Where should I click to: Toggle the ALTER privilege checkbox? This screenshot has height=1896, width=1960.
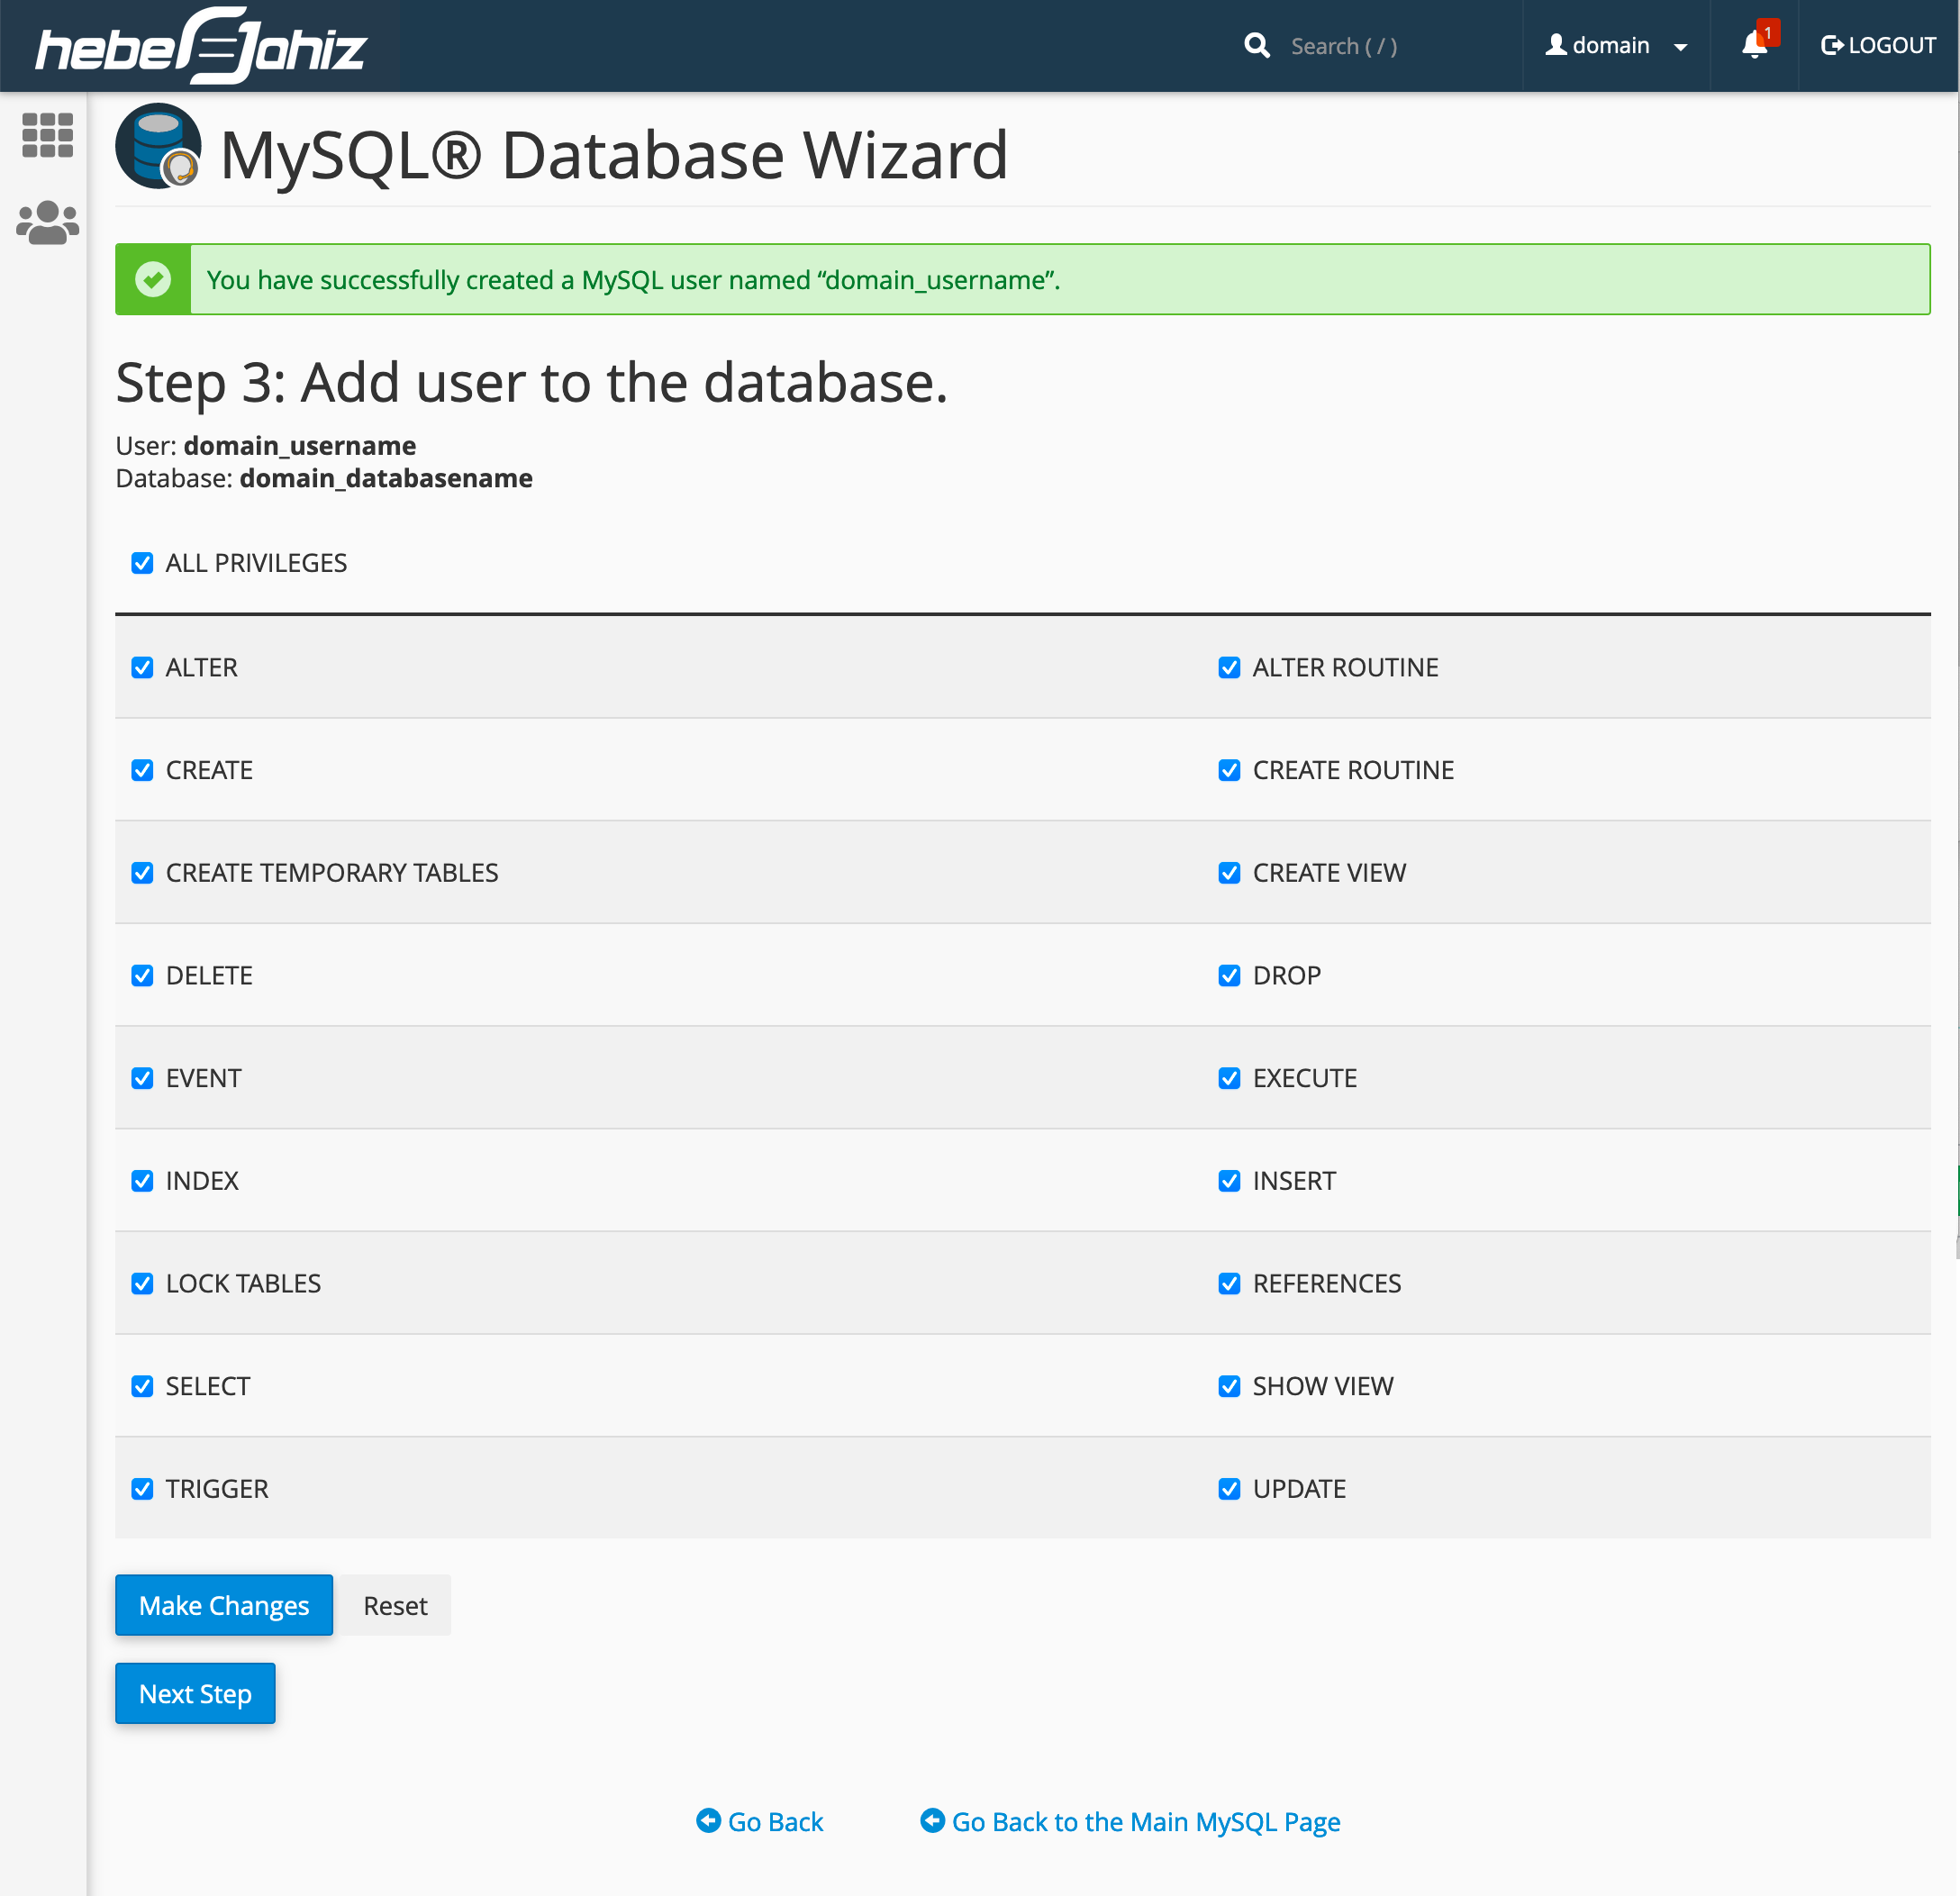[142, 667]
